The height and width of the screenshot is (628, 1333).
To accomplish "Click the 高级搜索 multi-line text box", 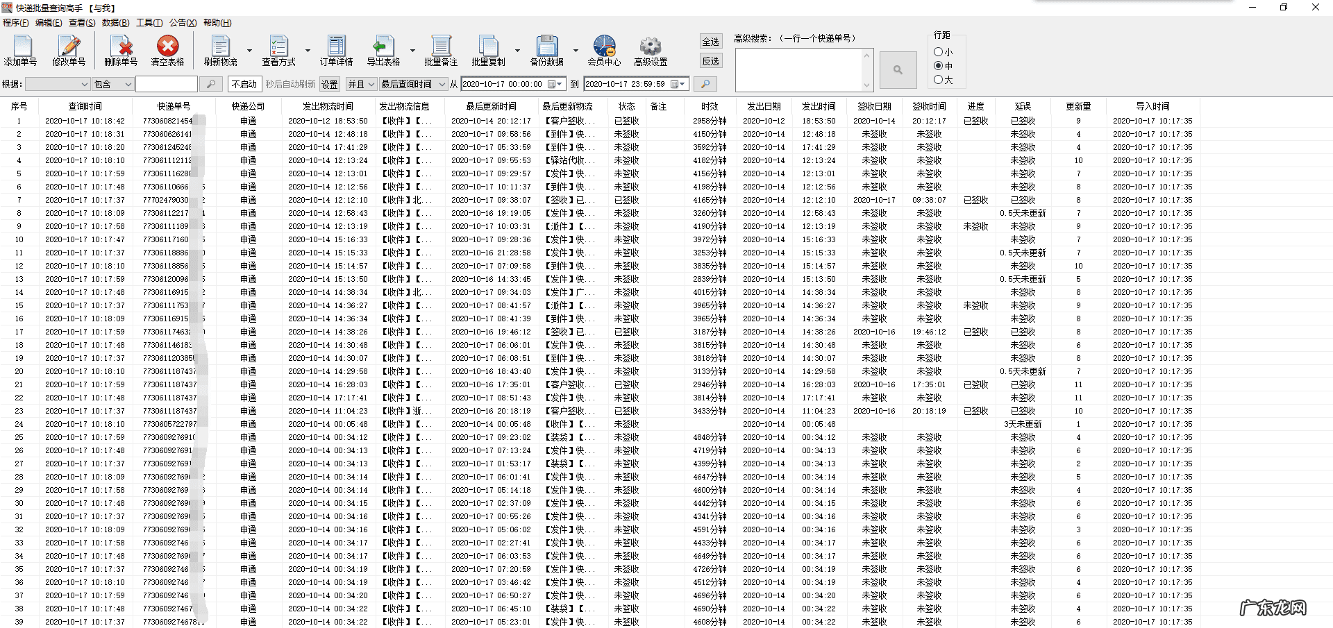I will tap(798, 69).
